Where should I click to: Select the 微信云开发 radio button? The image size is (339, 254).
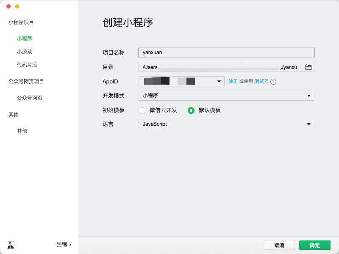142,110
